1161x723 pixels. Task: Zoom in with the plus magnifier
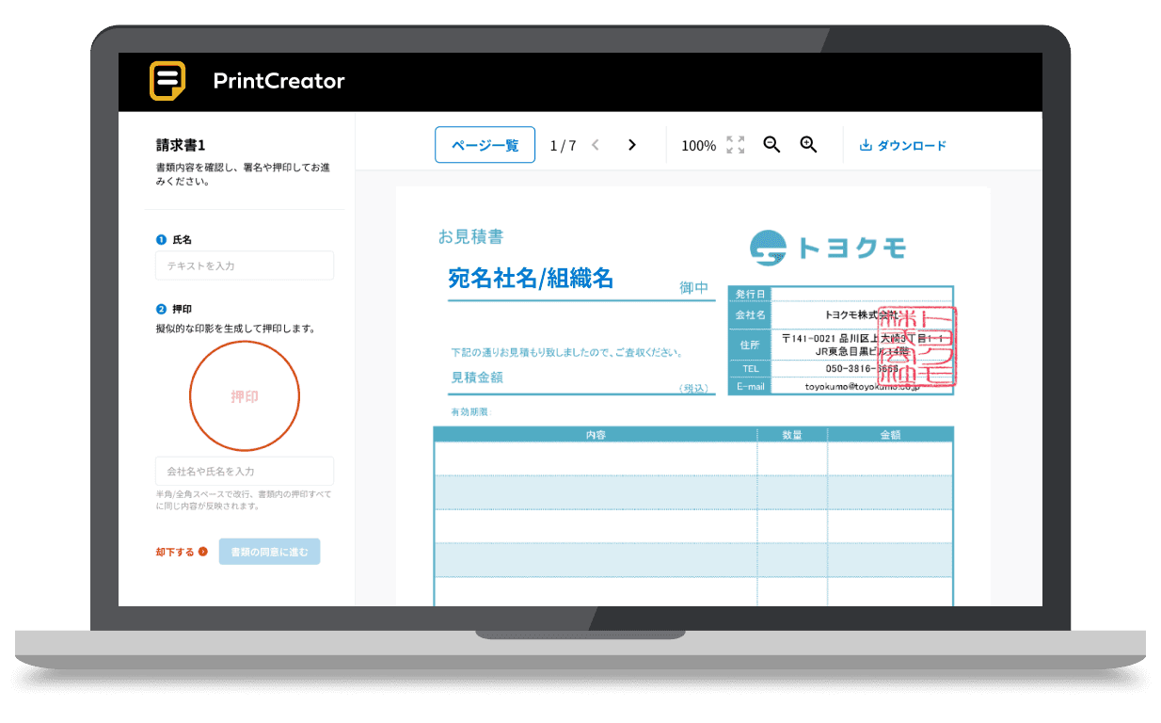[x=808, y=145]
